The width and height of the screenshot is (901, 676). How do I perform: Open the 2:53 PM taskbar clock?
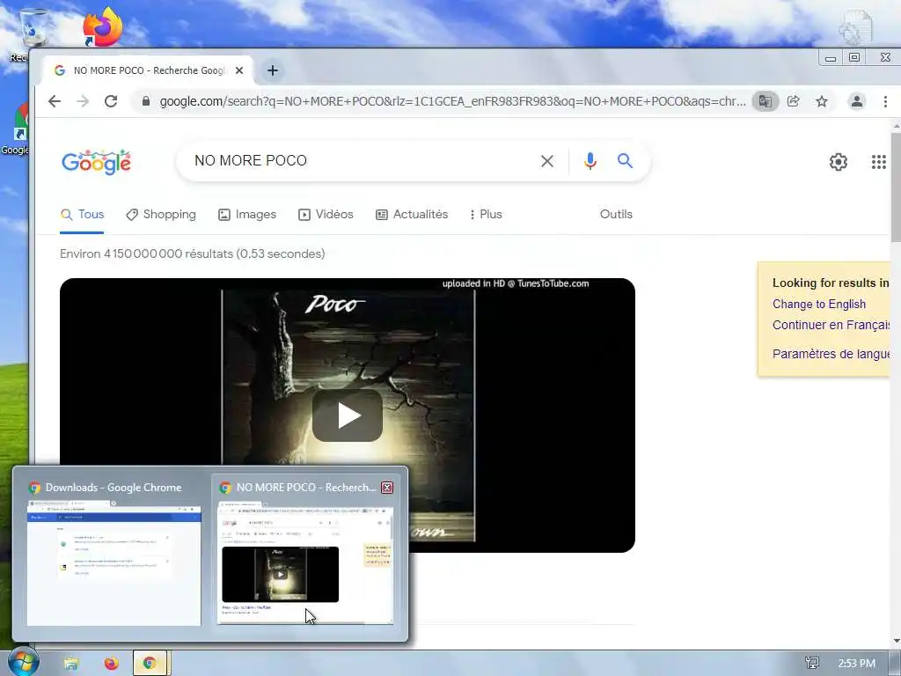856,664
